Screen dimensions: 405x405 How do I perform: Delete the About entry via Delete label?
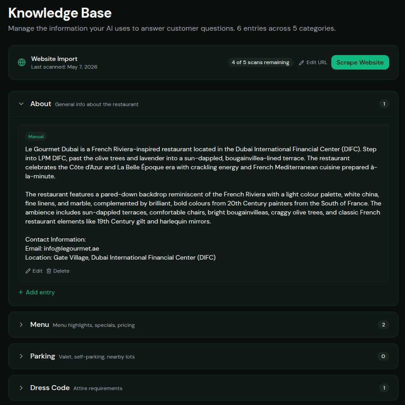click(61, 271)
